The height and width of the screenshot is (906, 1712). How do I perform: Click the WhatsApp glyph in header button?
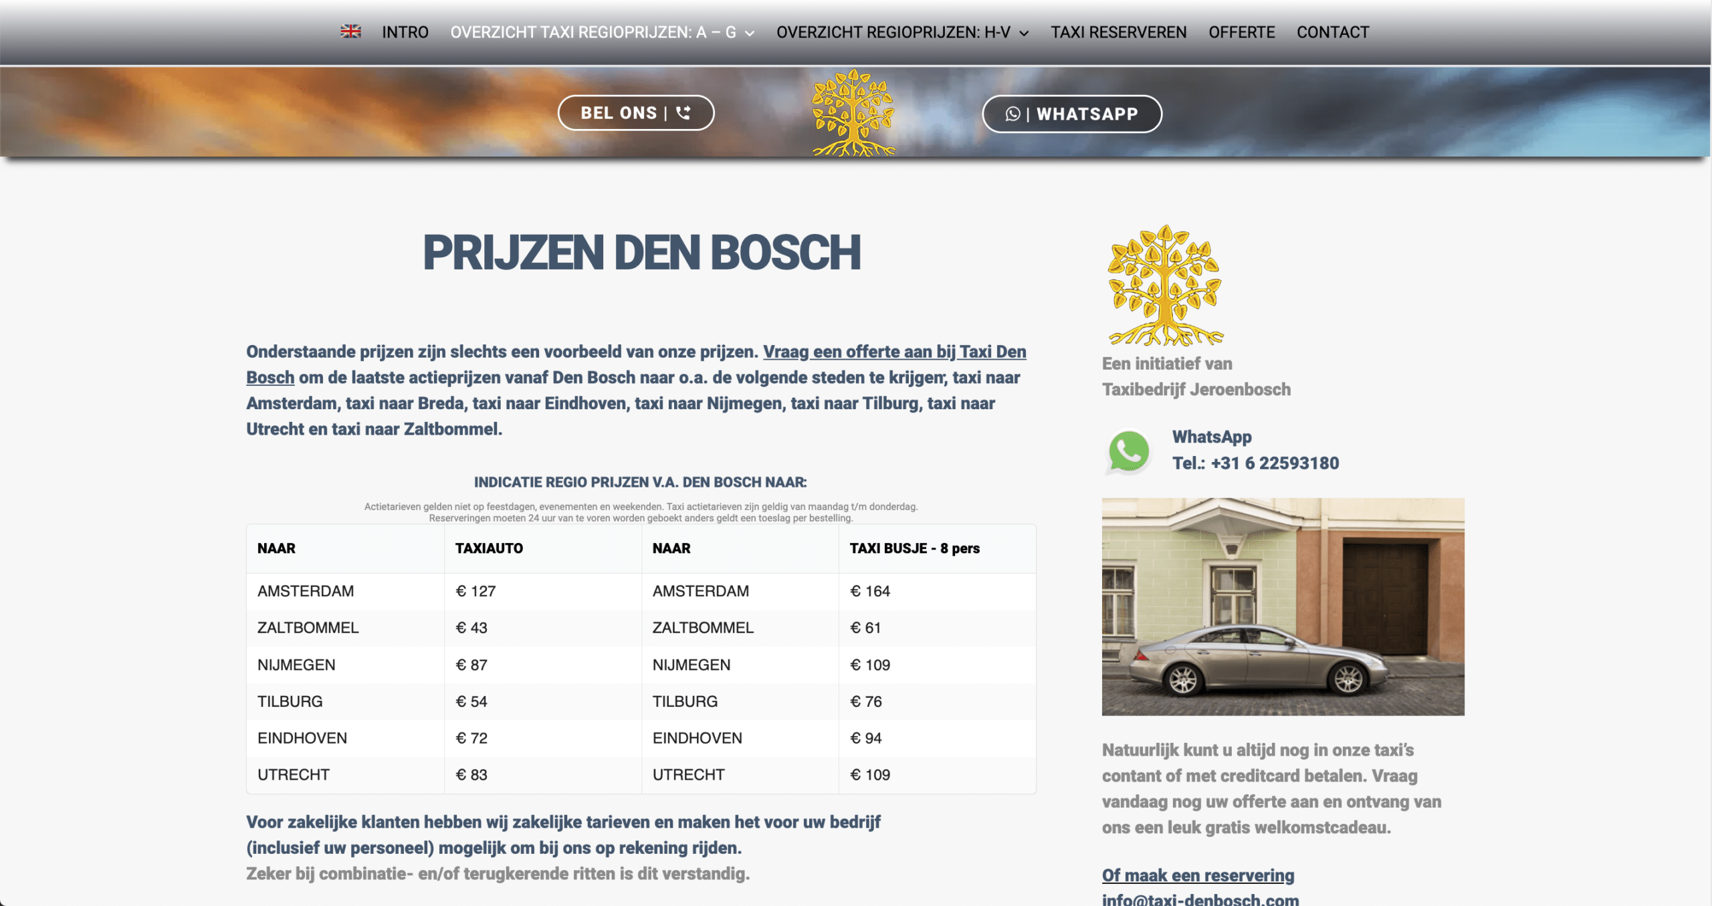(x=1012, y=114)
